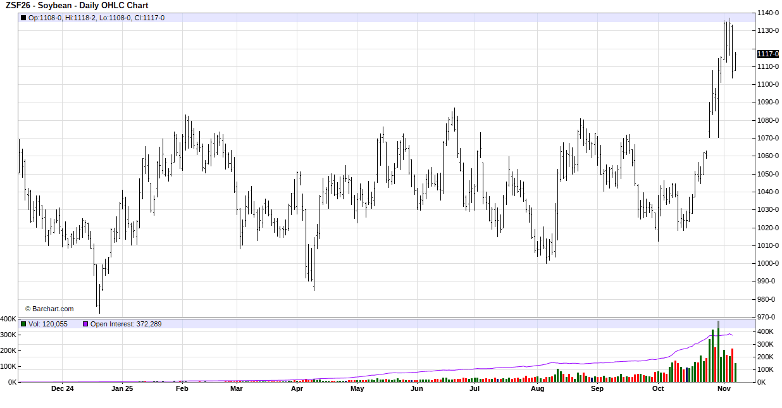This screenshot has height=408, width=782.
Task: Click the Aug date axis label
Action: 537,388
